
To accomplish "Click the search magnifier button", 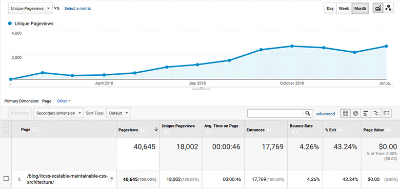I will [x=308, y=113].
